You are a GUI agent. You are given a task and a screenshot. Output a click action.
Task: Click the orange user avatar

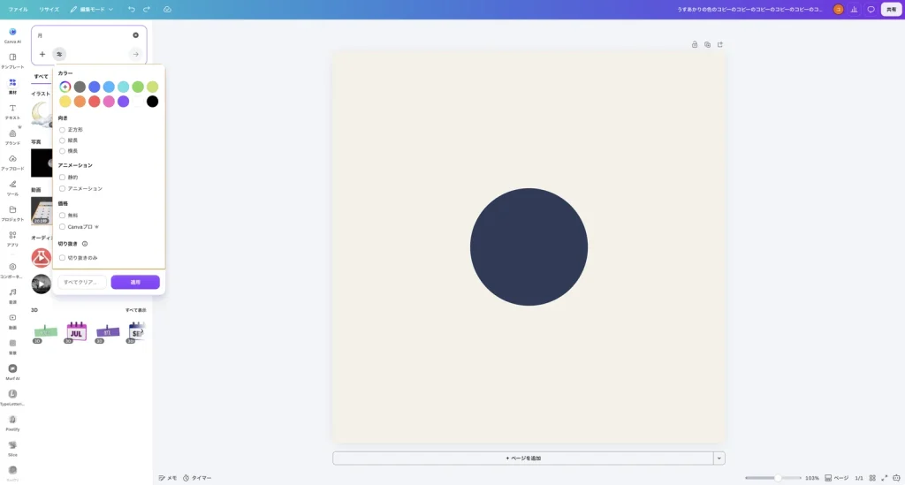pyautogui.click(x=838, y=9)
